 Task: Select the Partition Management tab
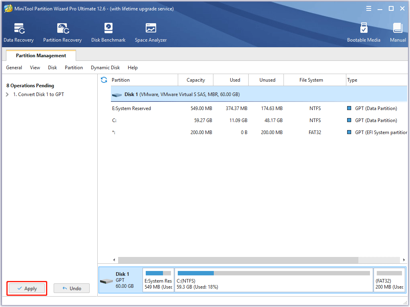coord(41,56)
